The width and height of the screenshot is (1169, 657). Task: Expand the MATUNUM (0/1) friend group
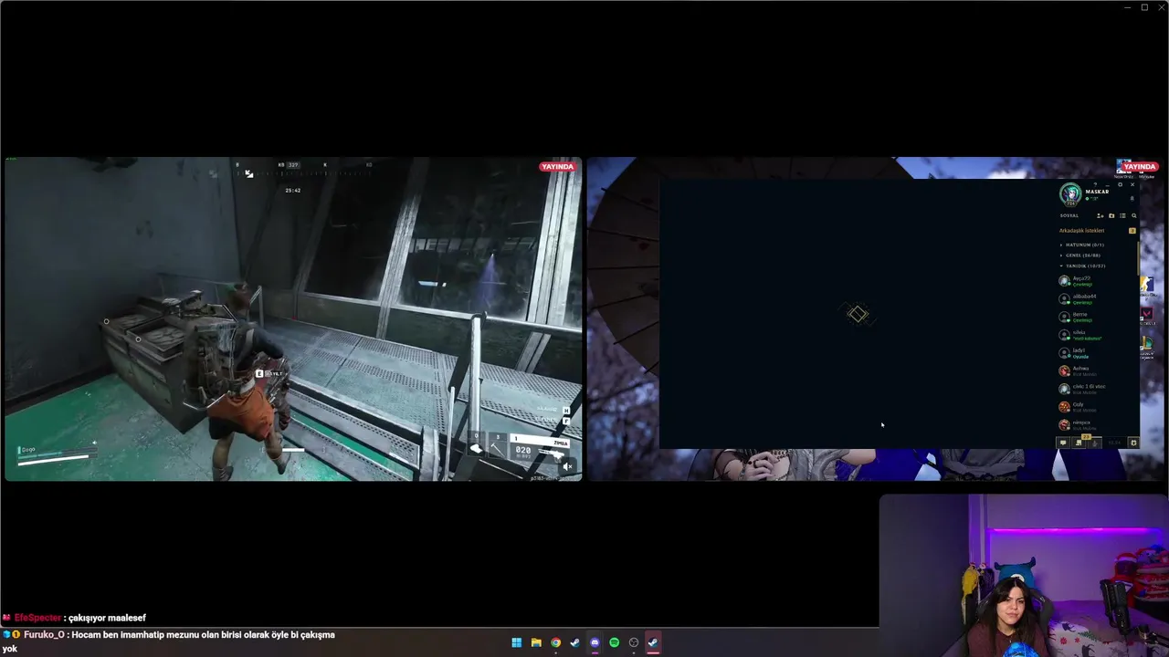pyautogui.click(x=1083, y=245)
